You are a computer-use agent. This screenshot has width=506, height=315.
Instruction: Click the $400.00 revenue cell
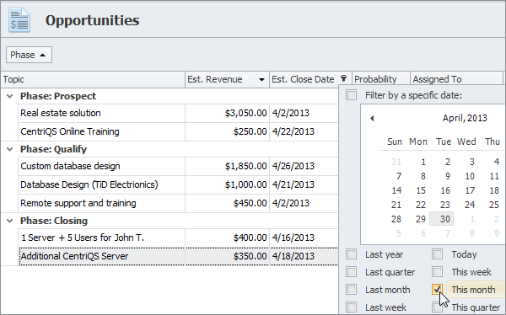coord(227,238)
